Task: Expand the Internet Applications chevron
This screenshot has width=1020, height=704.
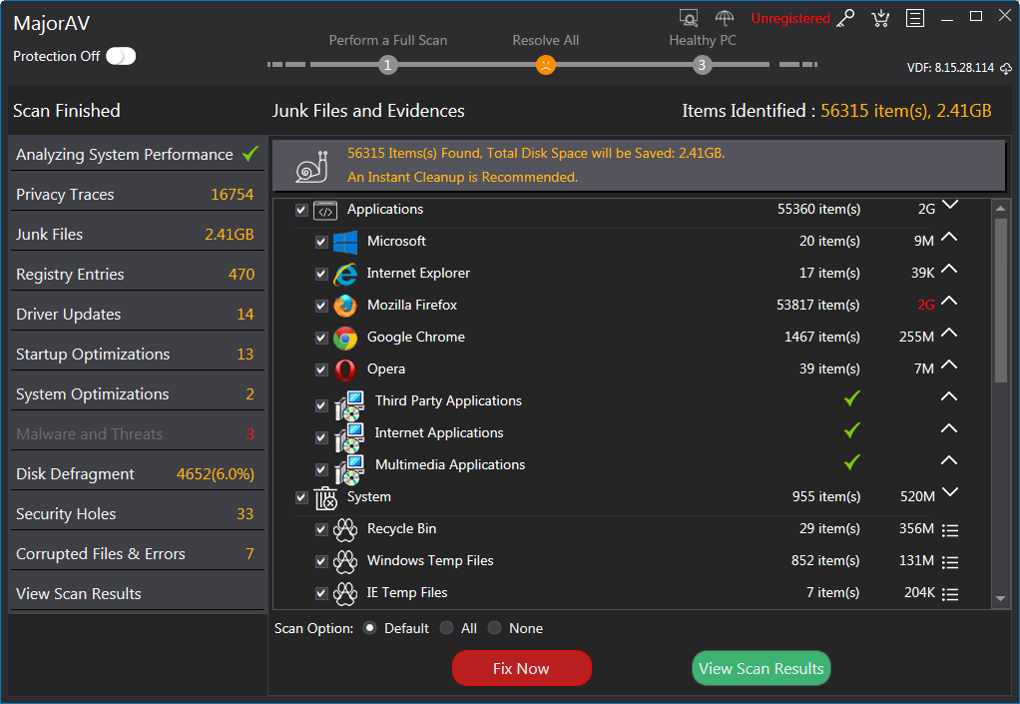Action: pyautogui.click(x=949, y=428)
